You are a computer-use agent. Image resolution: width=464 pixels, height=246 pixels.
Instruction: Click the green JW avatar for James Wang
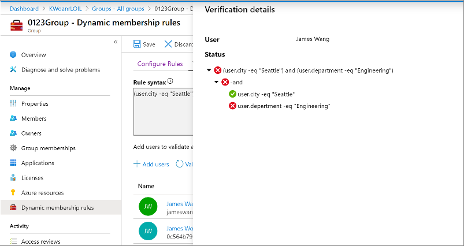149,207
